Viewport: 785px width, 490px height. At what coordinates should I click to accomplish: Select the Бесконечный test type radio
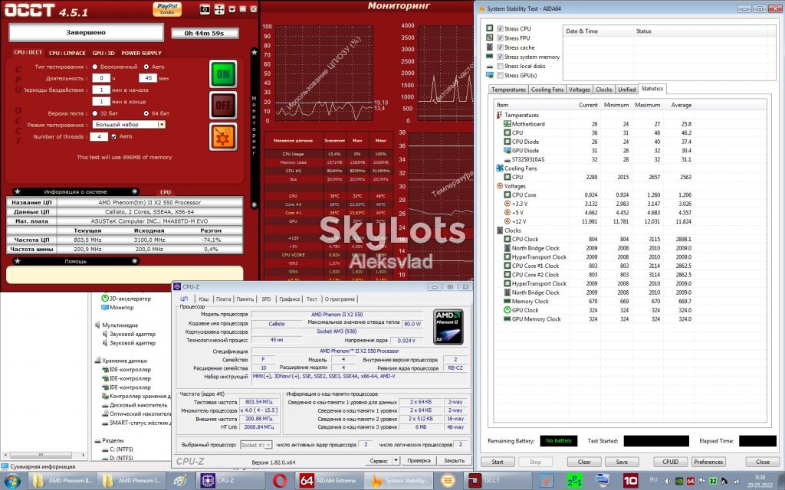(94, 67)
